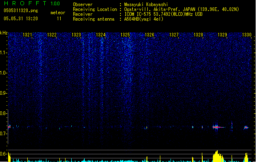Image resolution: width=256 pixels, height=162 pixels.
Task: Click the Receiver field label
Action: pos(83,14)
